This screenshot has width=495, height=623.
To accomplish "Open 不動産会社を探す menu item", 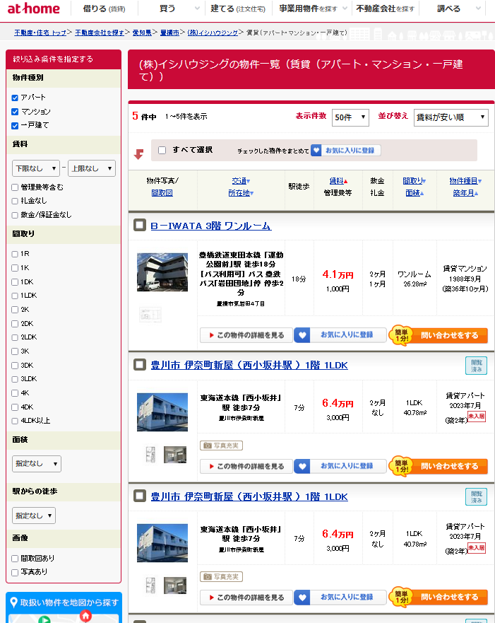I will click(385, 8).
